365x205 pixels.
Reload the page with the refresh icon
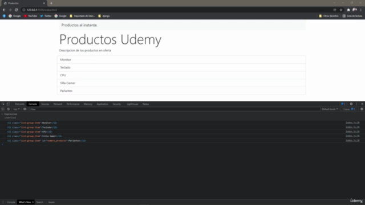pos(17,10)
